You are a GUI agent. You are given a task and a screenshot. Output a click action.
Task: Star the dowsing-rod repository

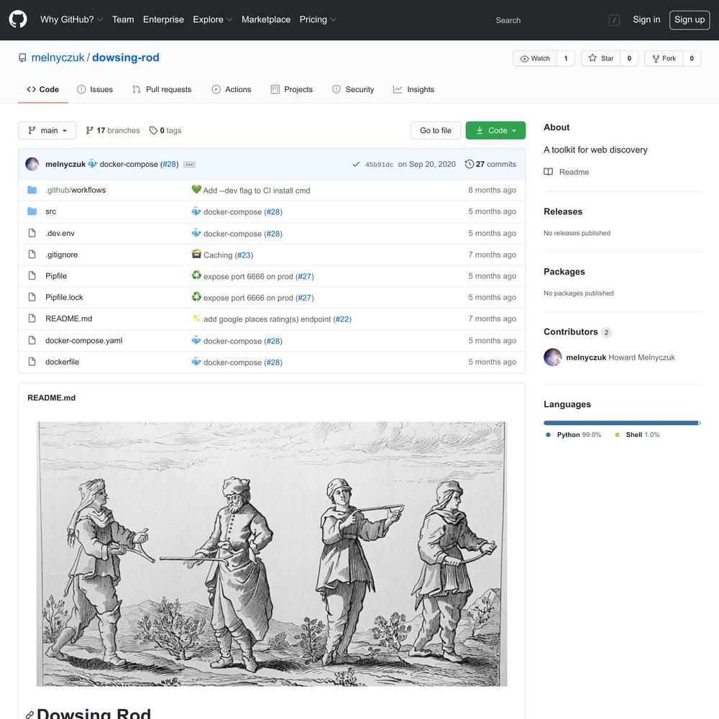pyautogui.click(x=600, y=58)
